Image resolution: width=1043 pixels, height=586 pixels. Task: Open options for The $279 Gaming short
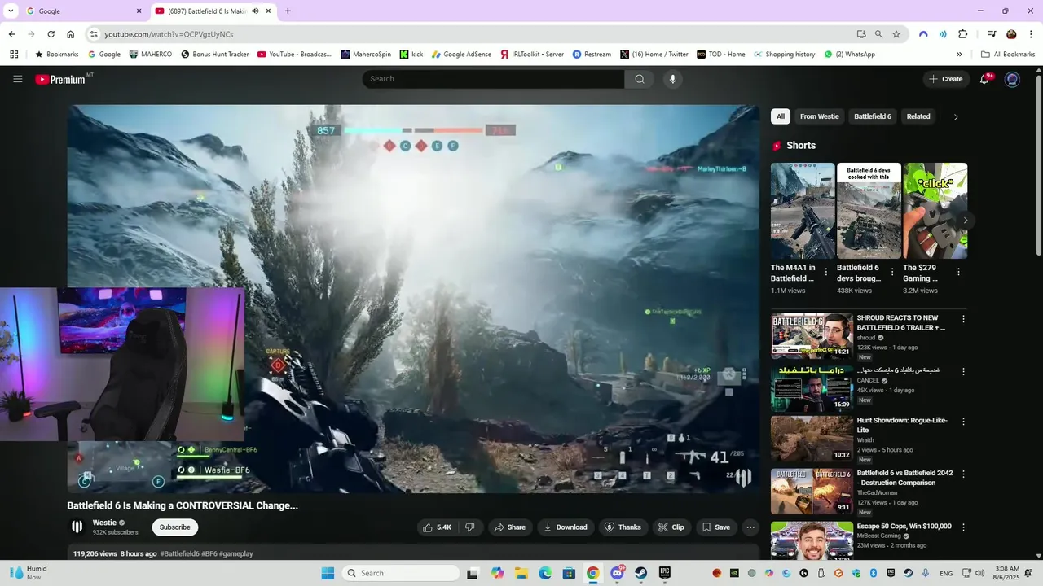click(x=958, y=272)
